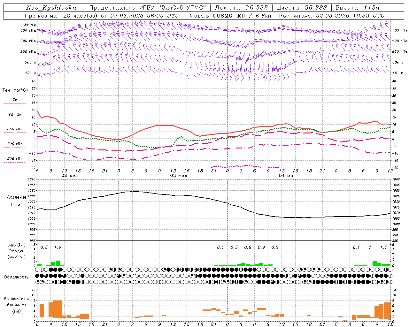Click the 'Конвективн.' label
This screenshot has width=409, height=327.
pos(16,298)
